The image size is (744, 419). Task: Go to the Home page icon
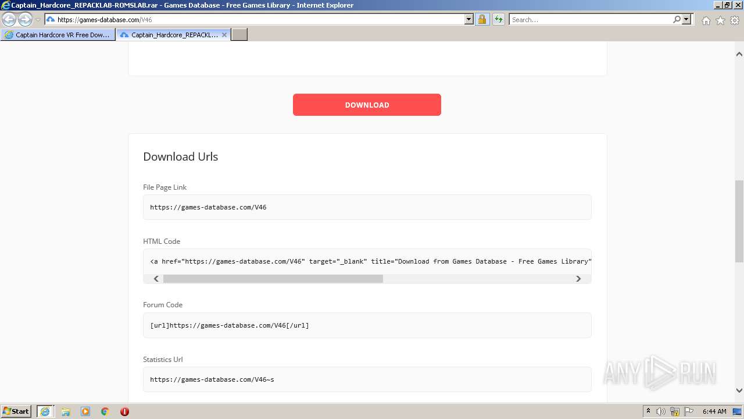[x=706, y=20]
